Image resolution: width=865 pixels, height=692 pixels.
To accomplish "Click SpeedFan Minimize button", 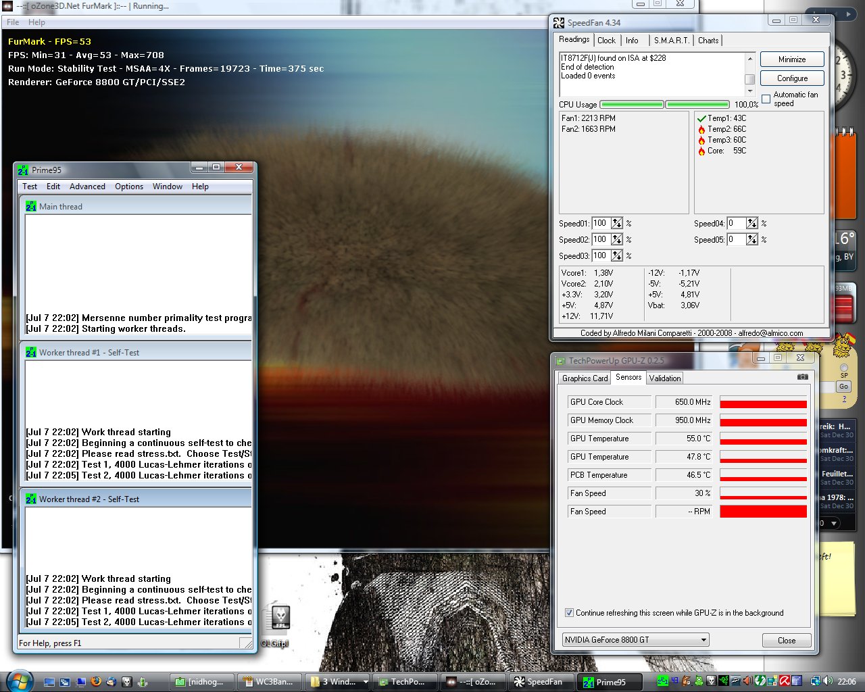I will click(x=792, y=59).
